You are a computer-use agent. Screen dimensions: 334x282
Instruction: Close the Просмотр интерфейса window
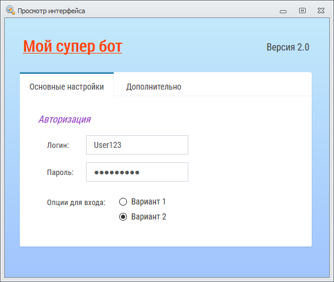(321, 10)
